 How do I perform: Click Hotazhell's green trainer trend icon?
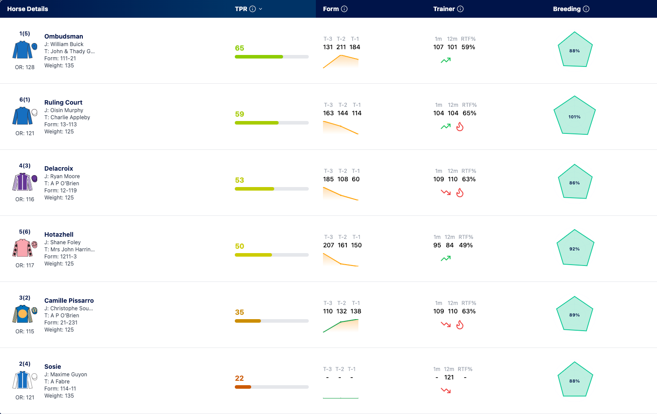pyautogui.click(x=446, y=259)
